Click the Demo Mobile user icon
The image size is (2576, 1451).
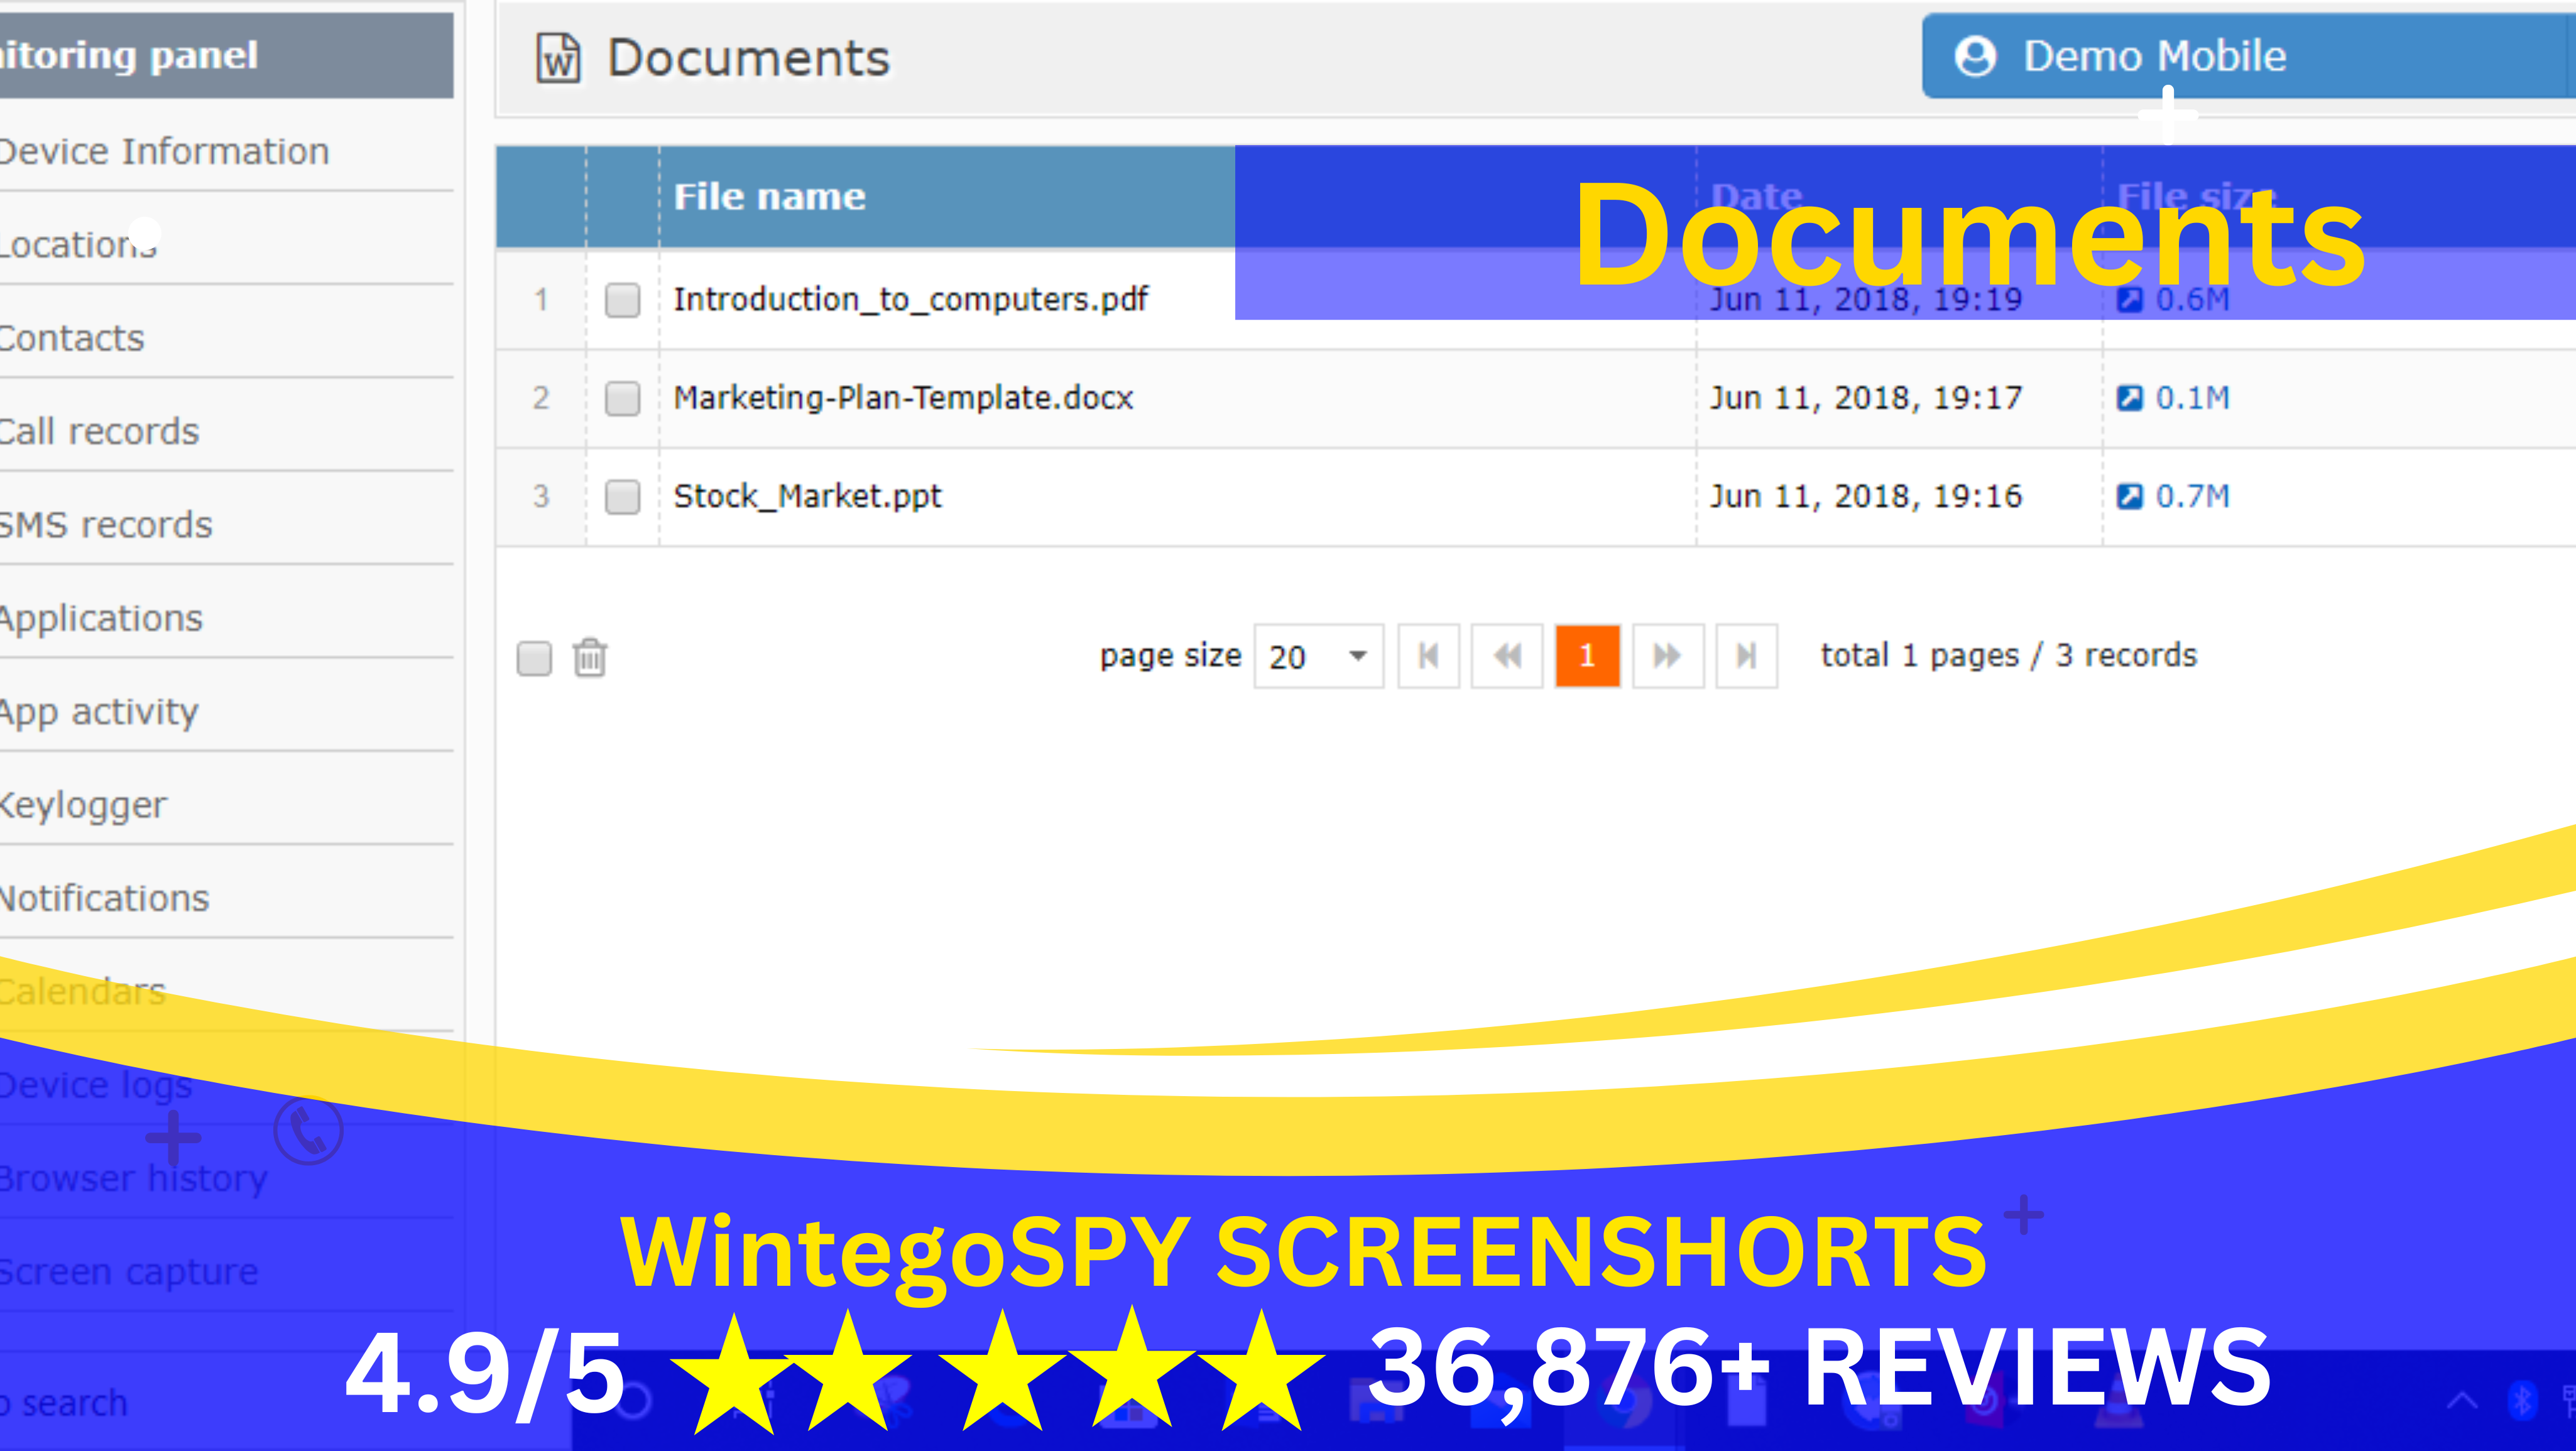(x=1975, y=56)
